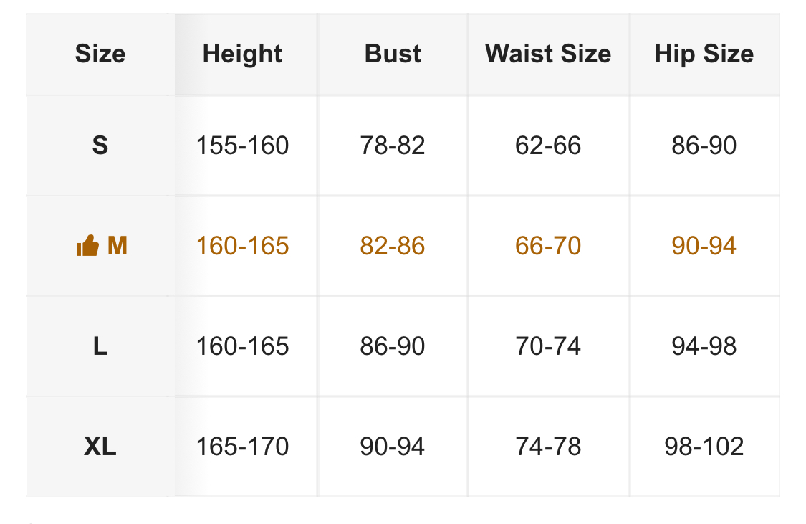Viewport: 806px width, 524px height.
Task: Click the M hip value 90-94
Action: 704,246
